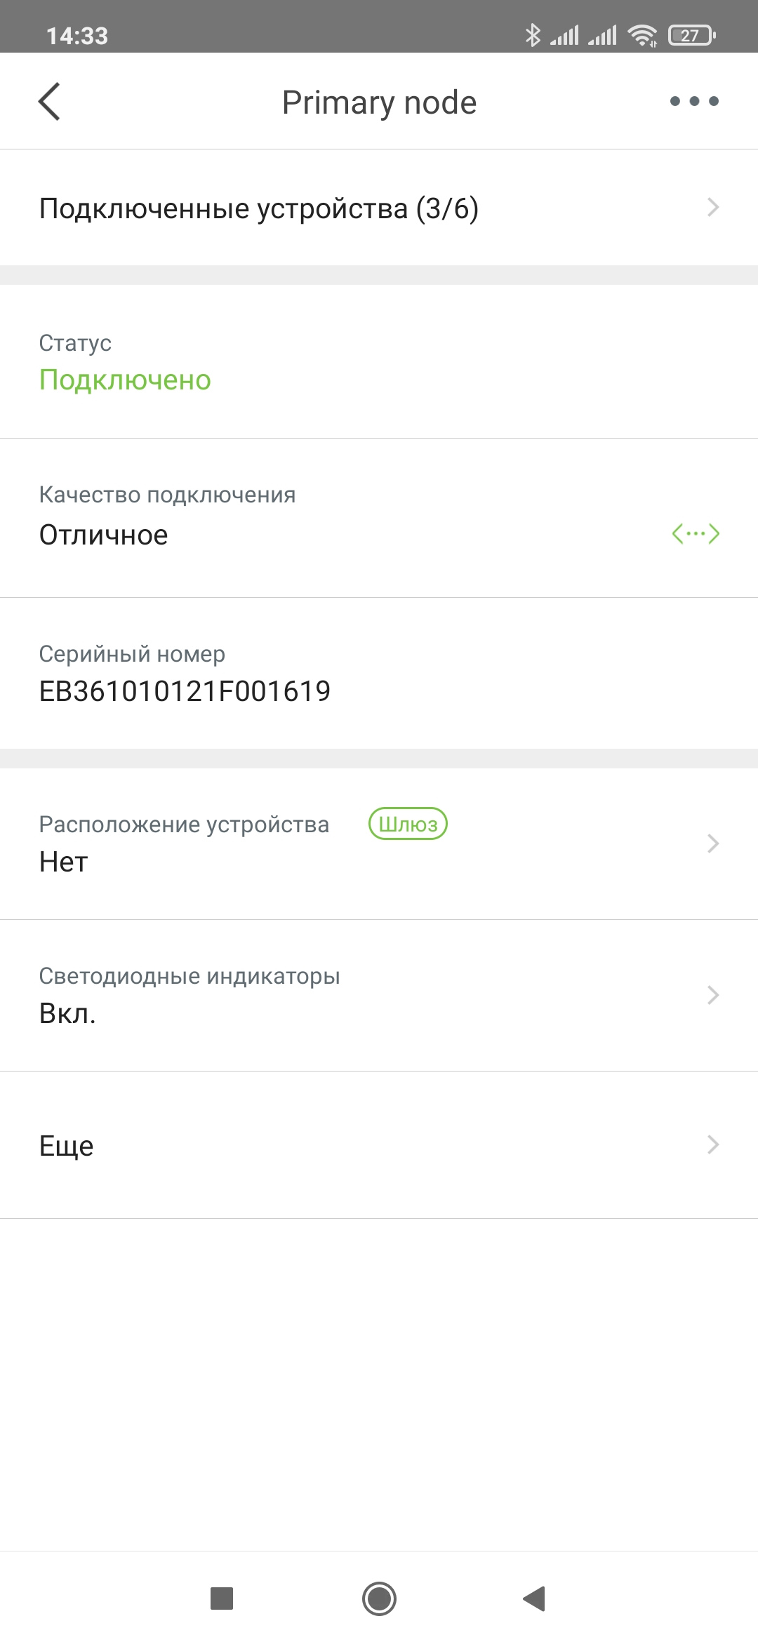Viewport: 758px width, 1642px height.
Task: Expand the Светодиодные индикаторы chevron
Action: click(713, 995)
